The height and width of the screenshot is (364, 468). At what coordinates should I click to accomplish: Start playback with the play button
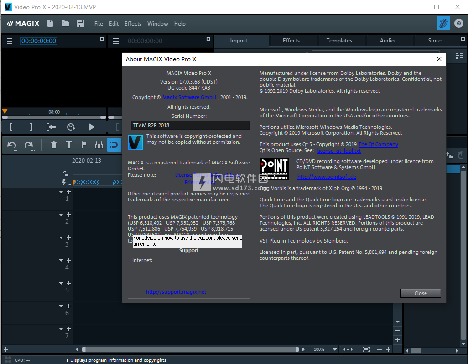click(x=92, y=127)
